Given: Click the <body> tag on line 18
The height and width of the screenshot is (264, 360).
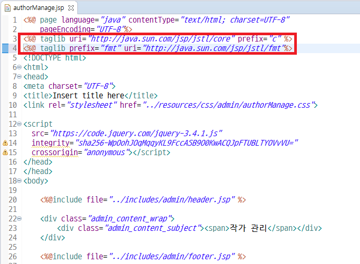Looking at the screenshot, I should (36, 181).
